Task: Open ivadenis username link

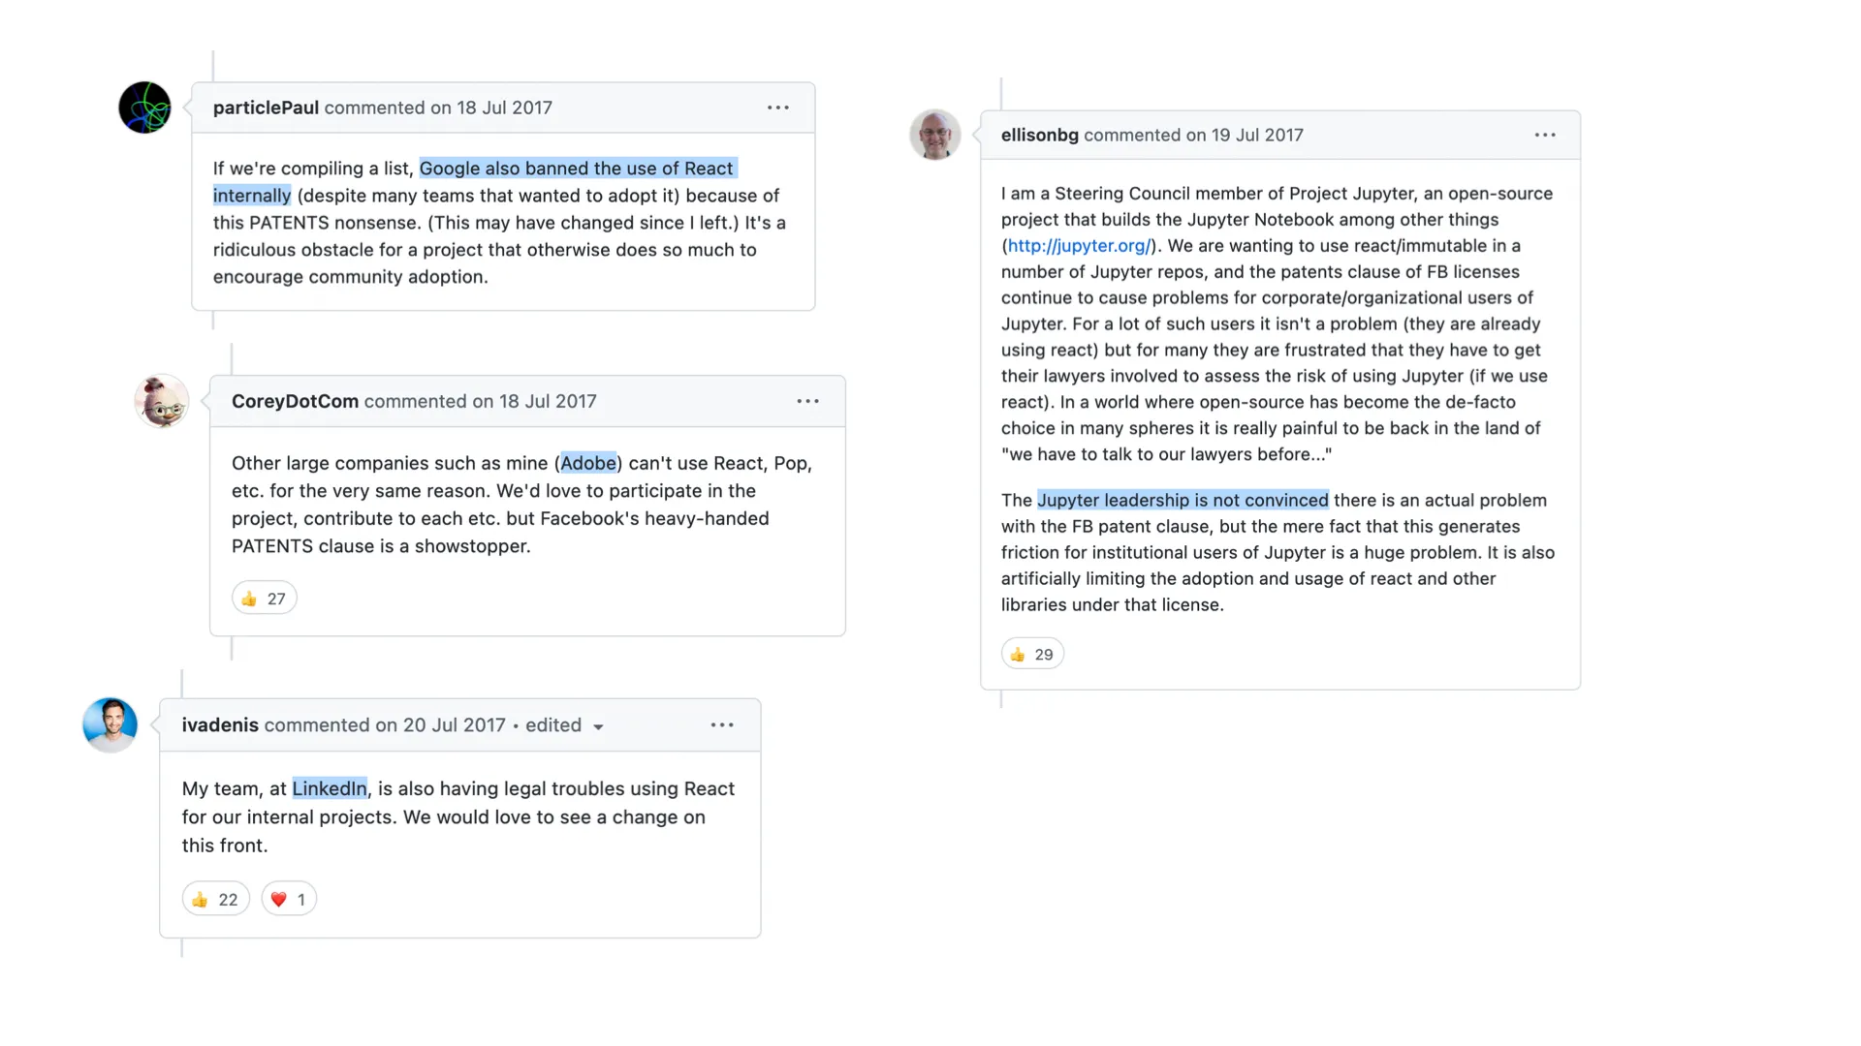Action: click(220, 724)
